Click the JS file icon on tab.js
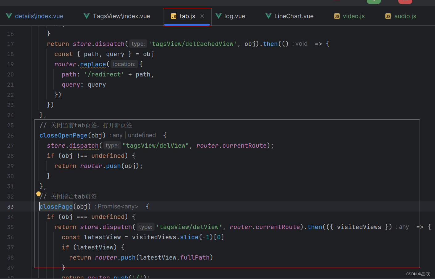Screen dimensions: 435x279 pos(174,16)
